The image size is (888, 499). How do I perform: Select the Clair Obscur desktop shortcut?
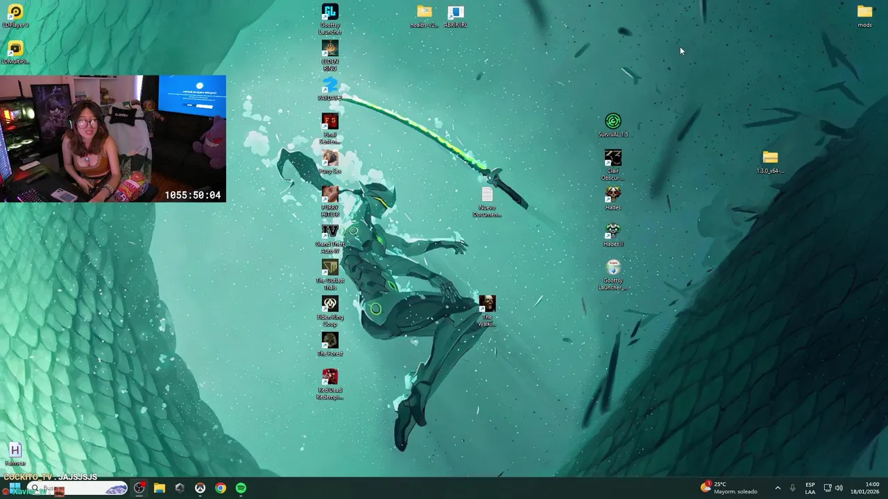click(x=613, y=166)
